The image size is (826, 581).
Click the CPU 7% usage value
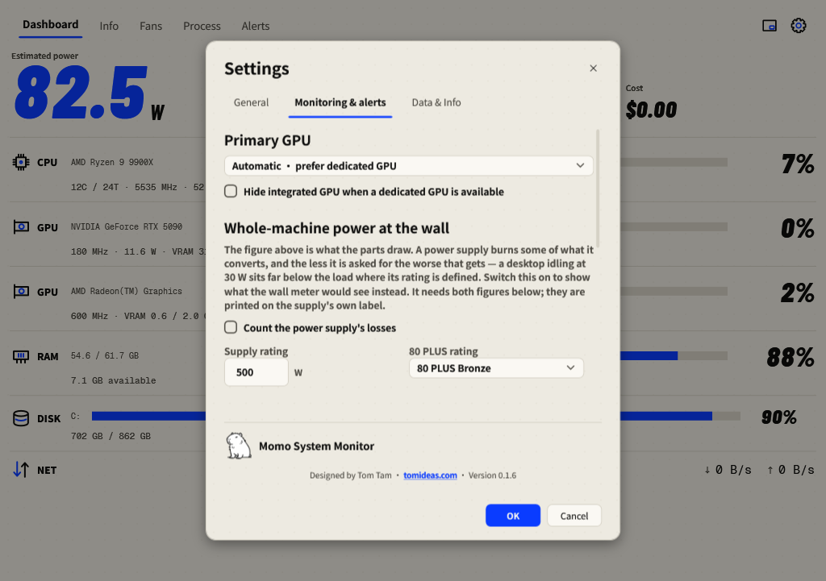(798, 164)
